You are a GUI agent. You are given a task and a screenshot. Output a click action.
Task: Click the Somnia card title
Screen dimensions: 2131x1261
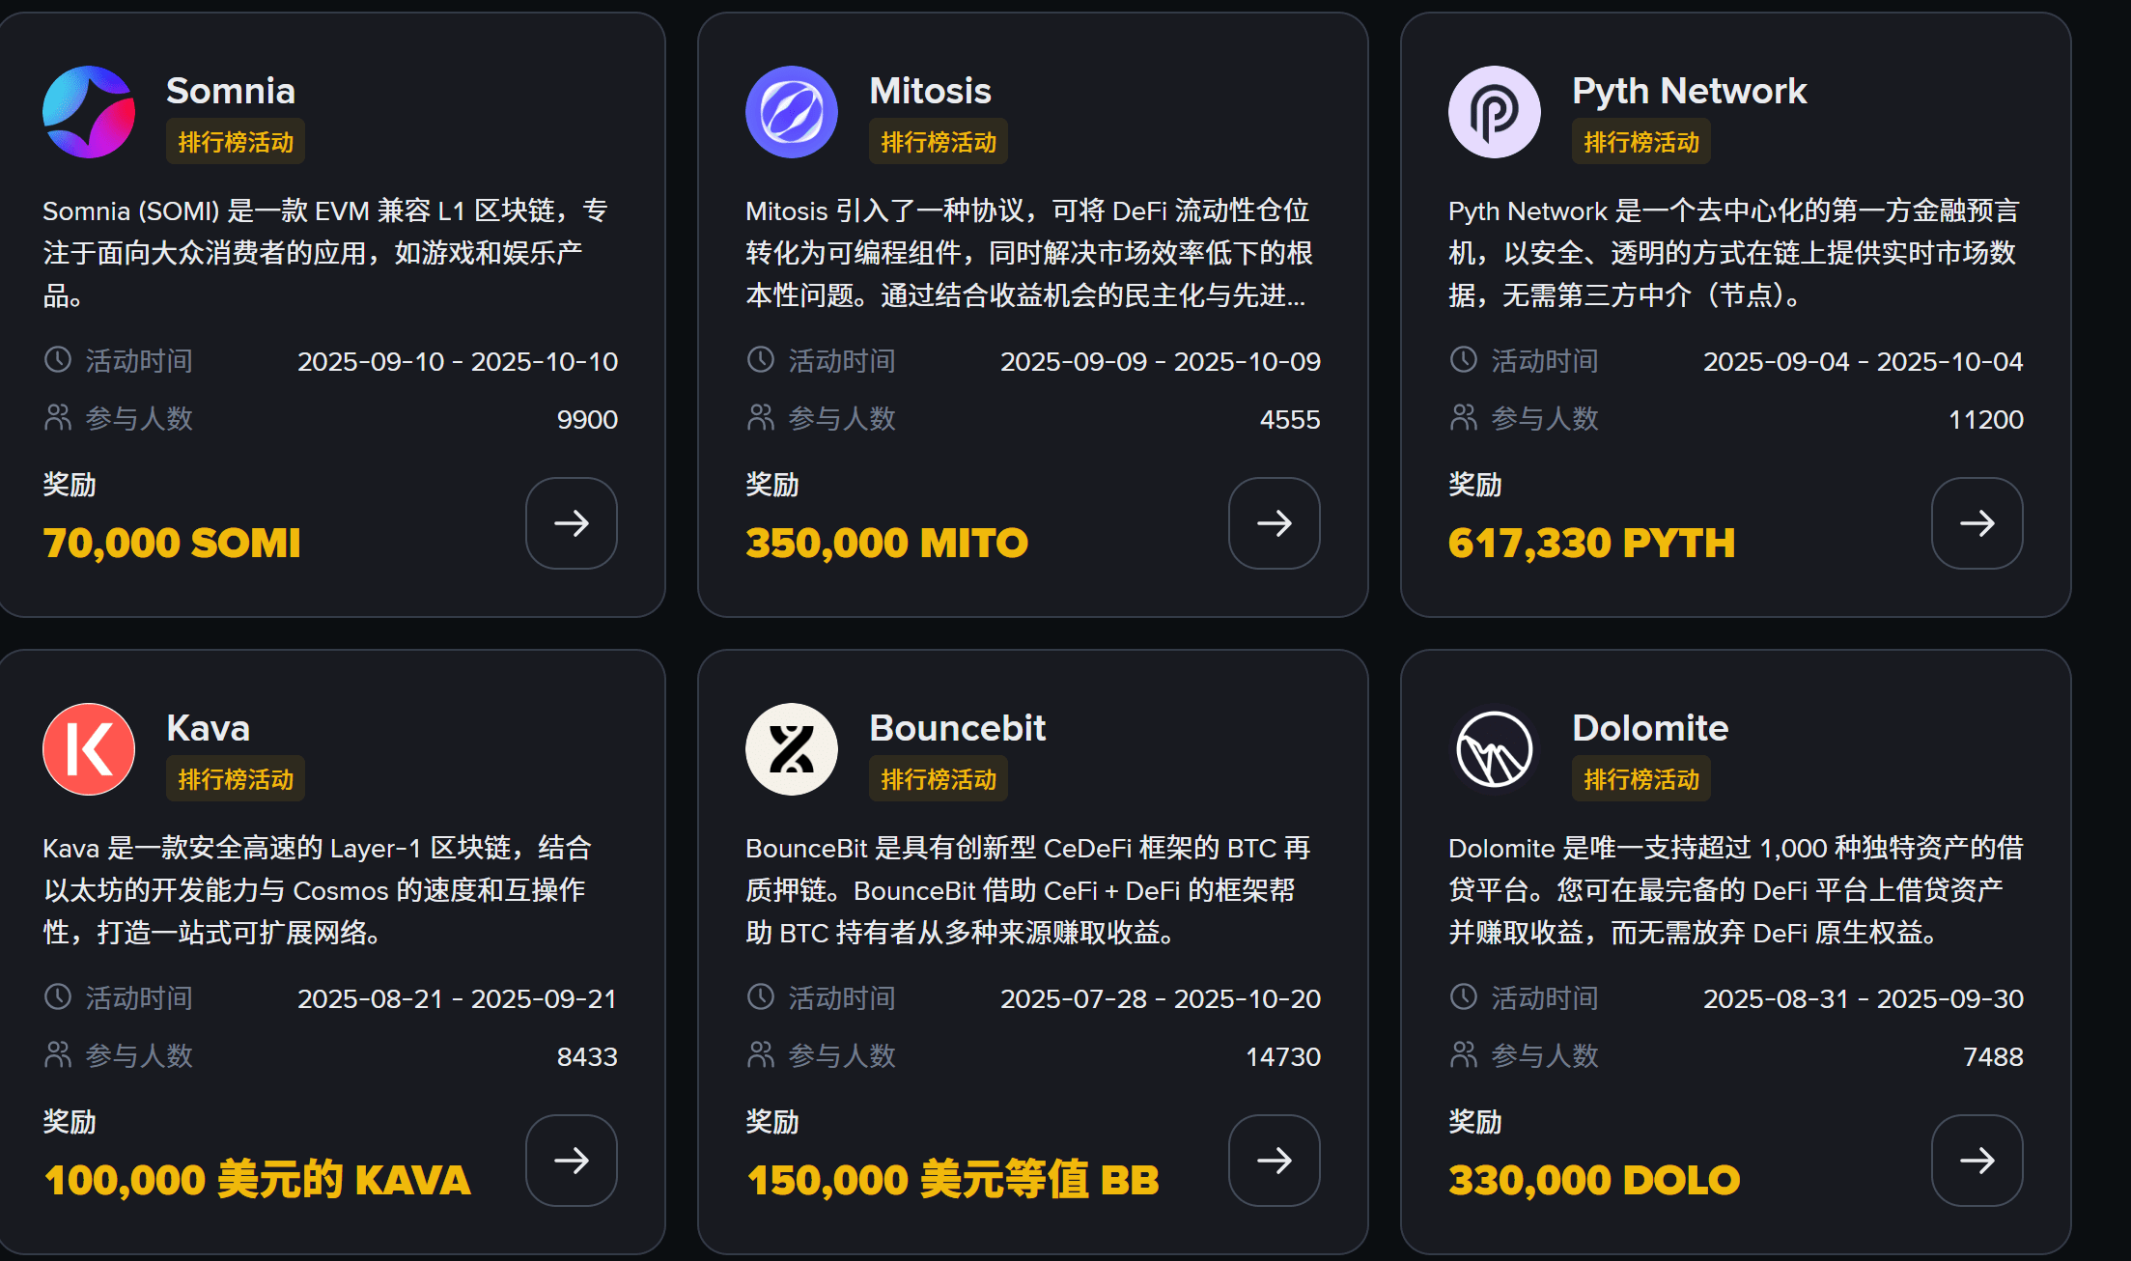(231, 91)
